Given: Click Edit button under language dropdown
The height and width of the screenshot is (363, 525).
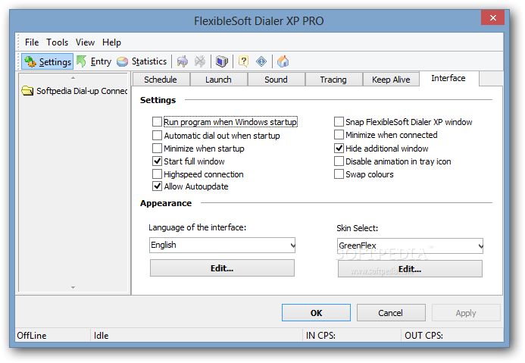Looking at the screenshot, I should [222, 268].
